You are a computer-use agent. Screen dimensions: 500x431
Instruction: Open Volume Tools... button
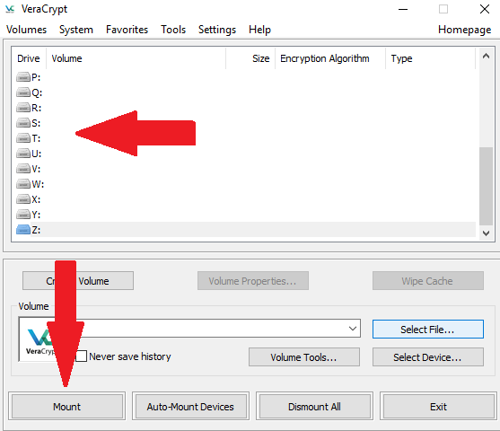(304, 357)
